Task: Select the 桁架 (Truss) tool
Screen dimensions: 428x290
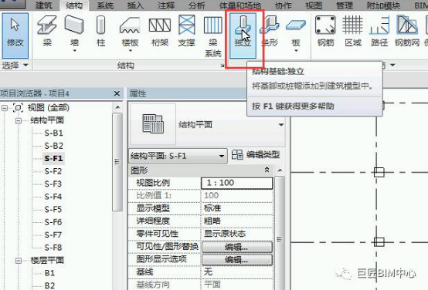Action: [x=160, y=32]
